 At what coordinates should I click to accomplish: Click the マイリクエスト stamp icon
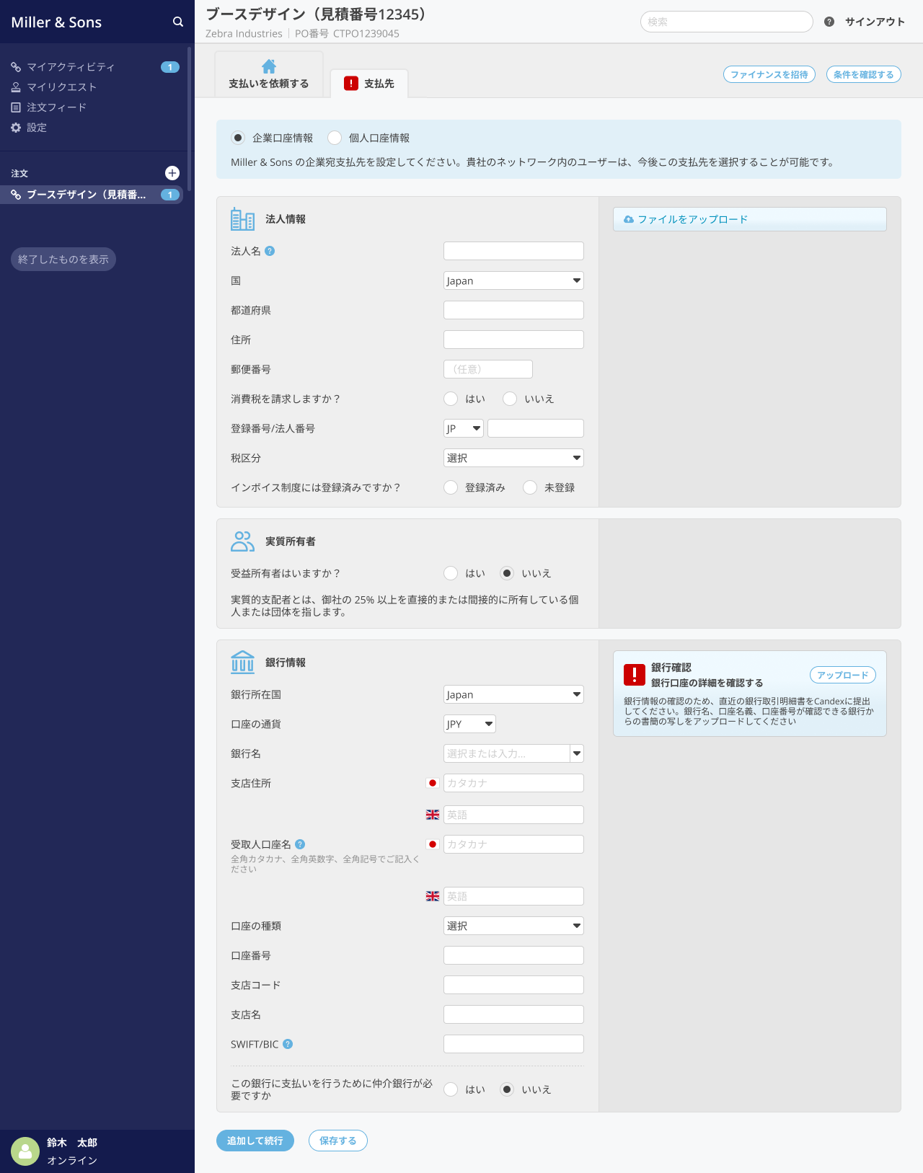[x=16, y=87]
